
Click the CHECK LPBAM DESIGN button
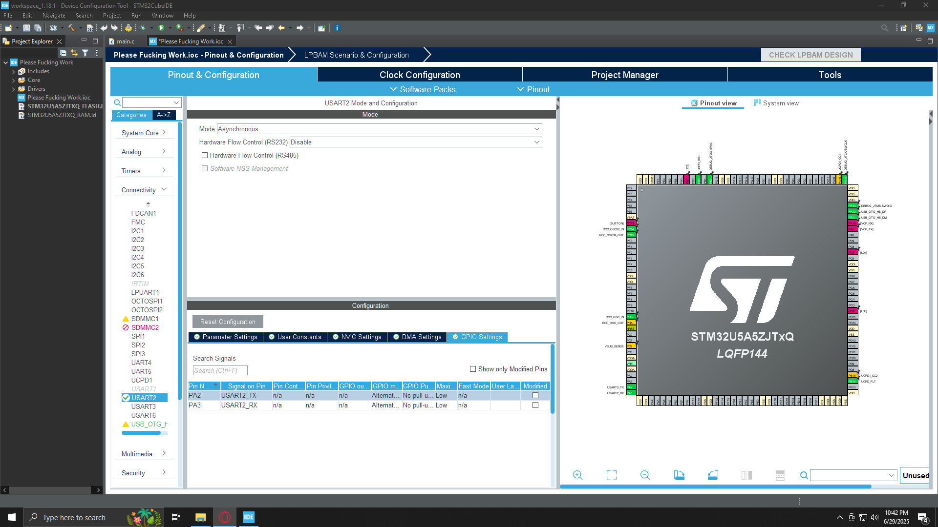[x=810, y=55]
